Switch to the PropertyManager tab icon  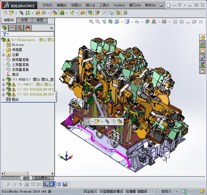(x=12, y=28)
